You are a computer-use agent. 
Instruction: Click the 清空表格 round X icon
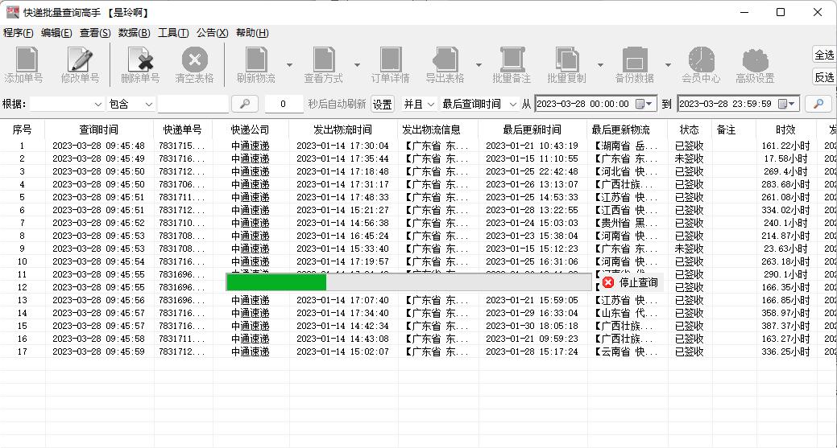195,59
